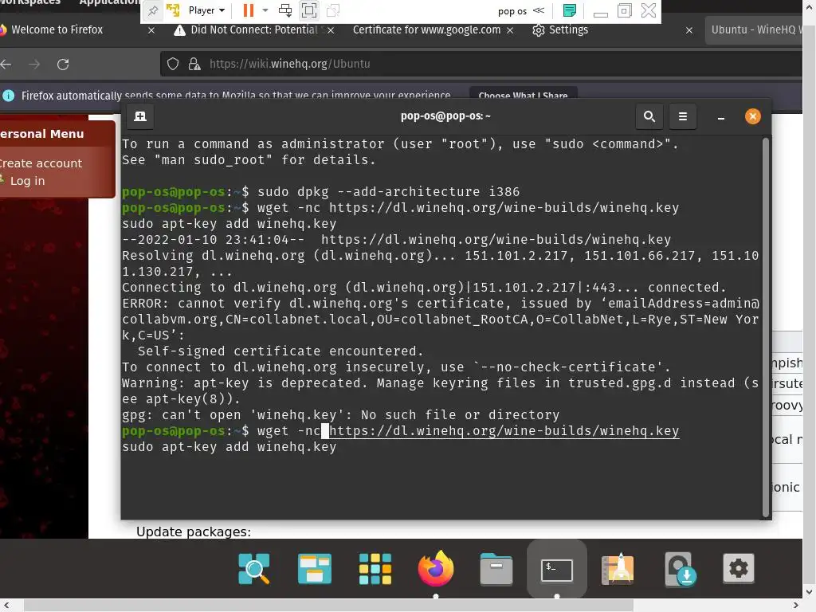Enter full screen mode via VMware toolbar icon
Screen dimensions: 816x612
coord(309,10)
